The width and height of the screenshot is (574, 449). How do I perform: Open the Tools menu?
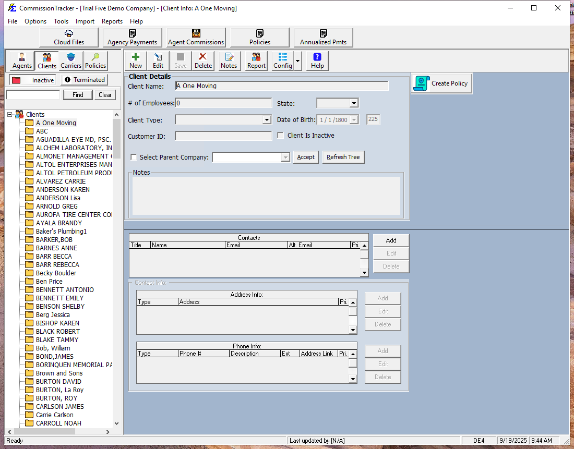click(x=61, y=21)
